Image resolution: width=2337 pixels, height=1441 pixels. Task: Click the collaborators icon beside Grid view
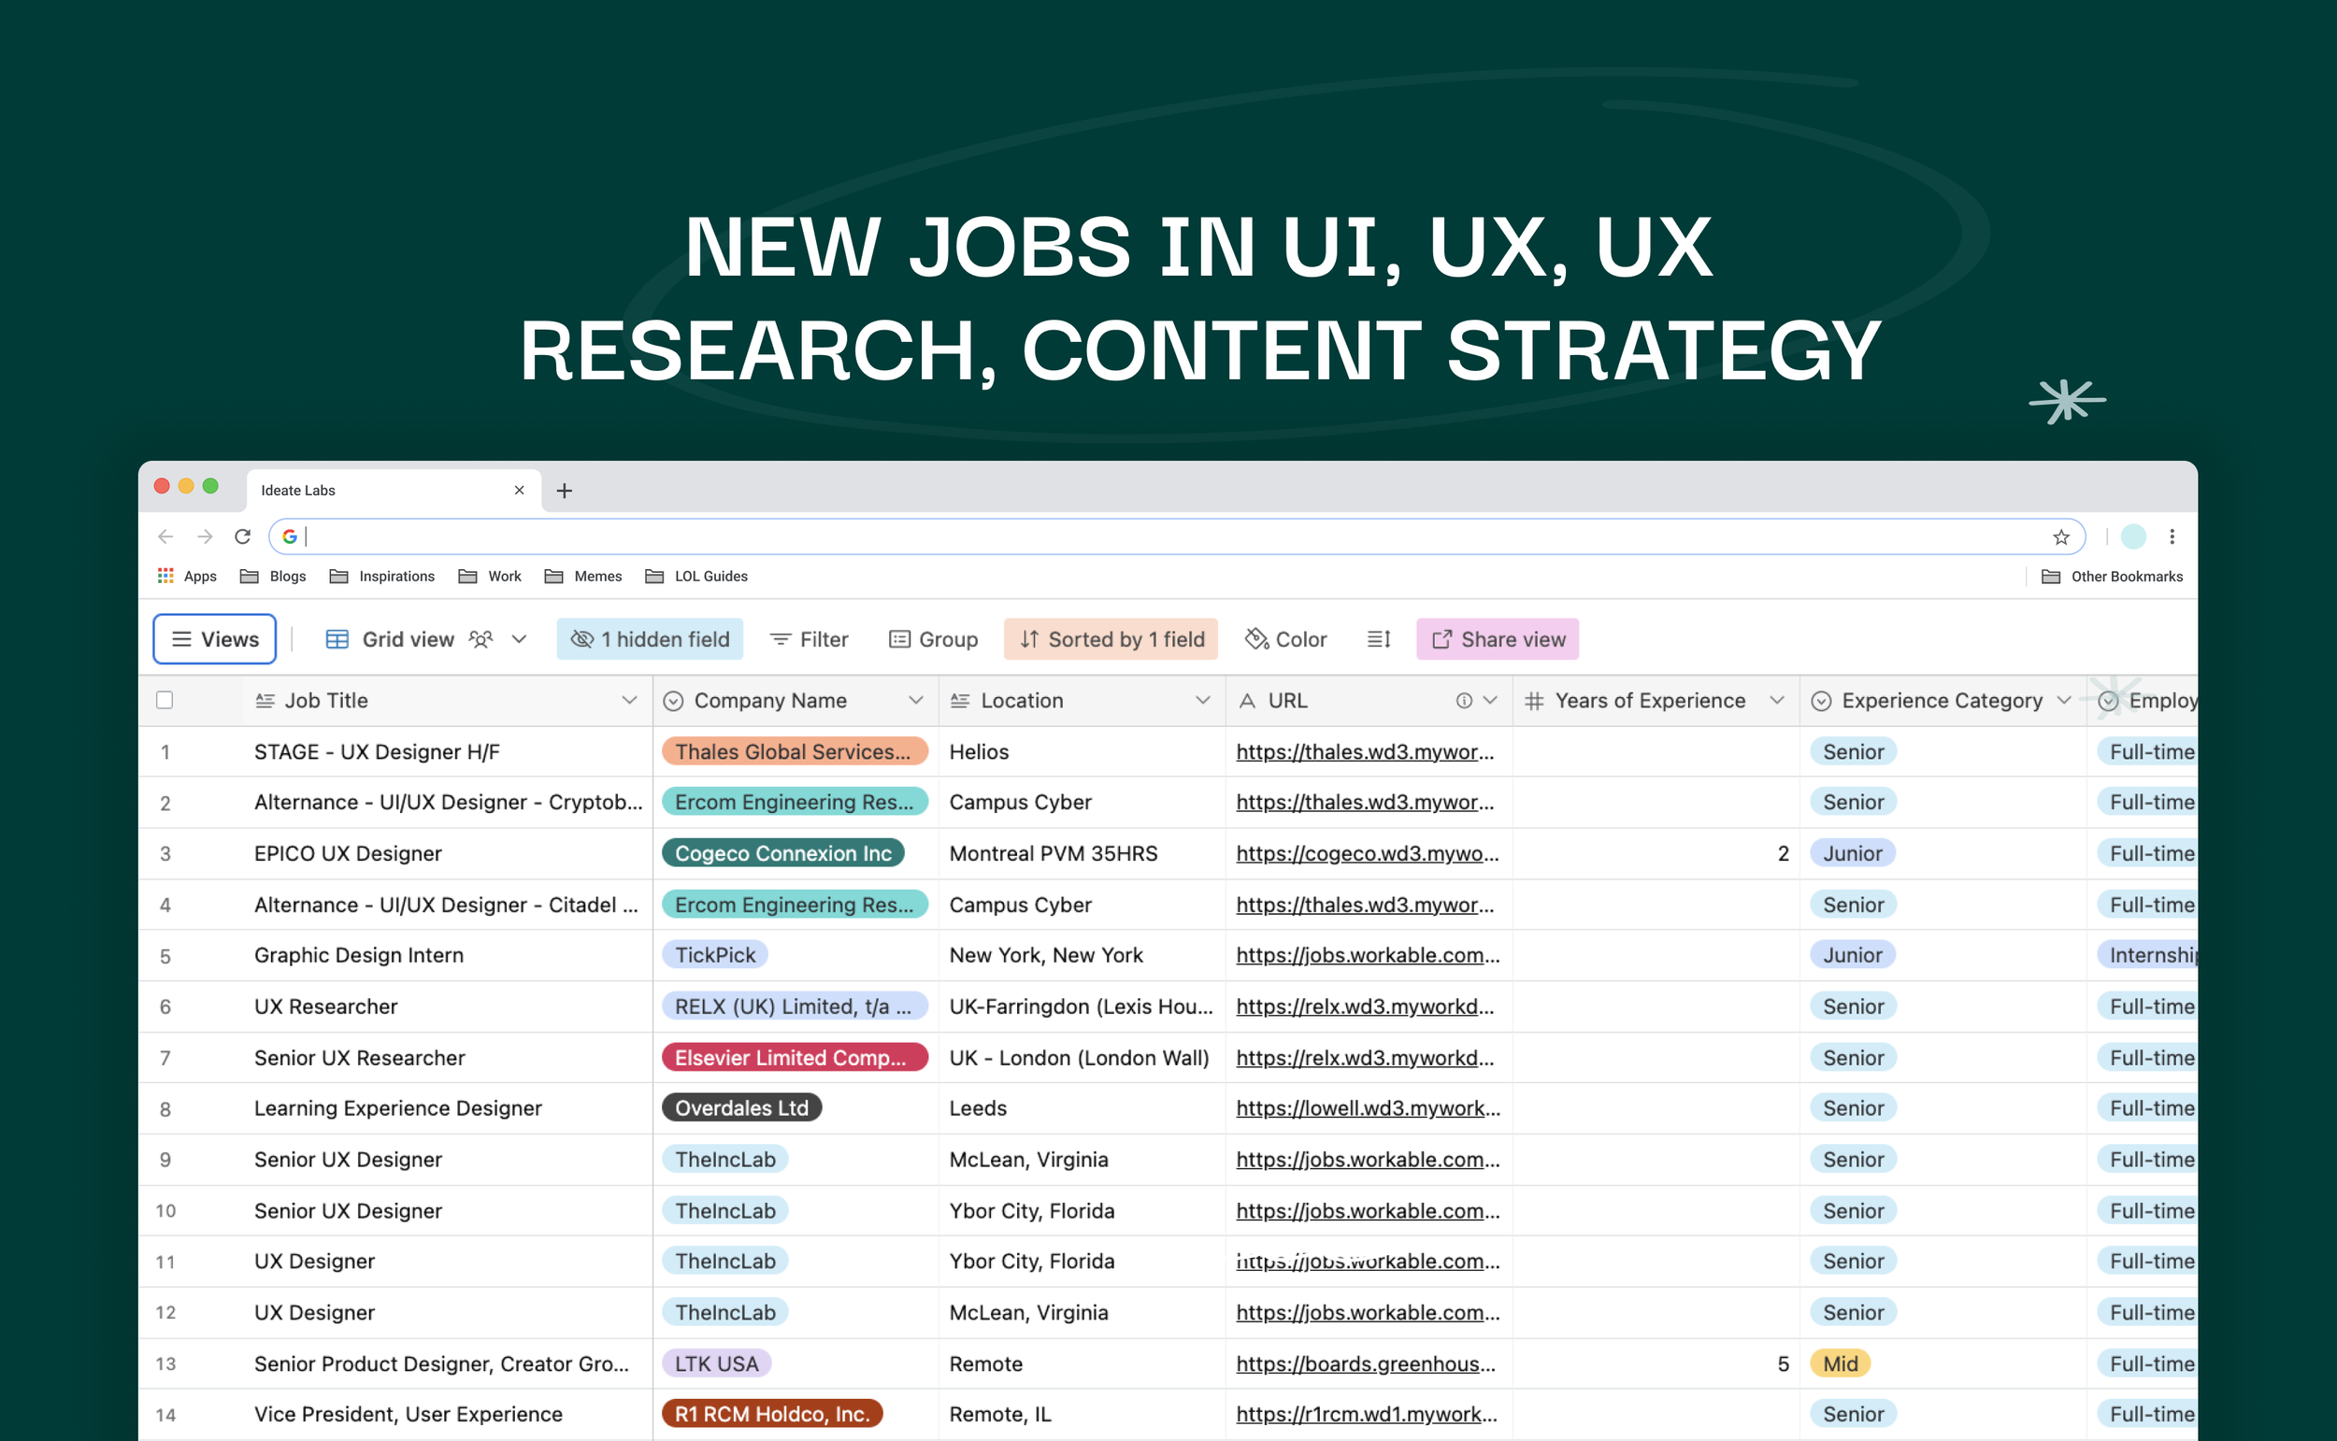tap(481, 639)
